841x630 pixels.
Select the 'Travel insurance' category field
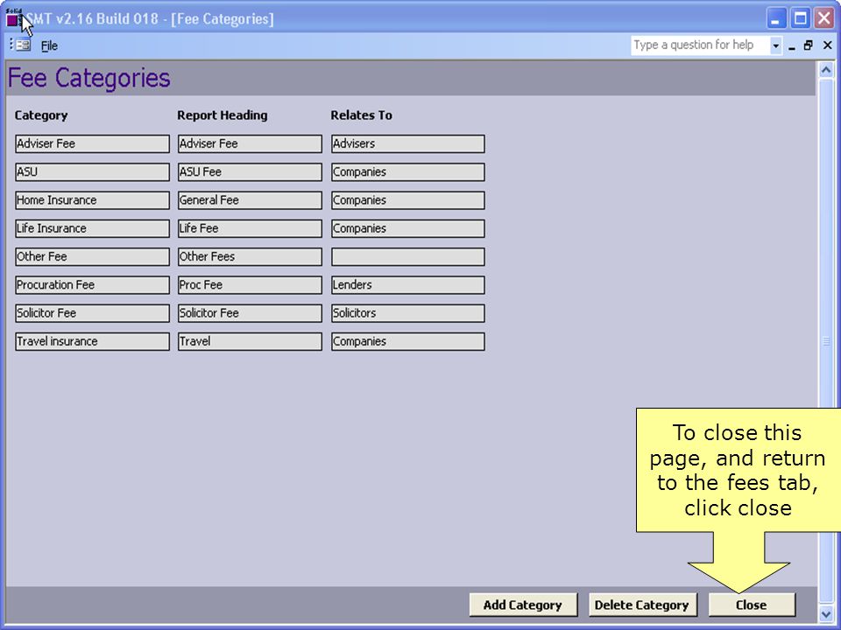coord(92,341)
